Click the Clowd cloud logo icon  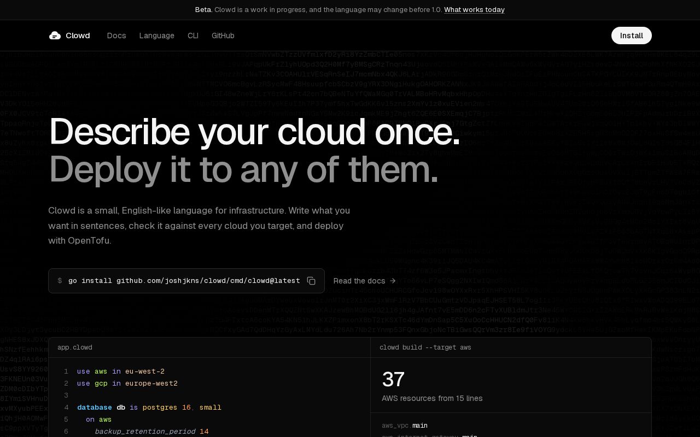55,36
